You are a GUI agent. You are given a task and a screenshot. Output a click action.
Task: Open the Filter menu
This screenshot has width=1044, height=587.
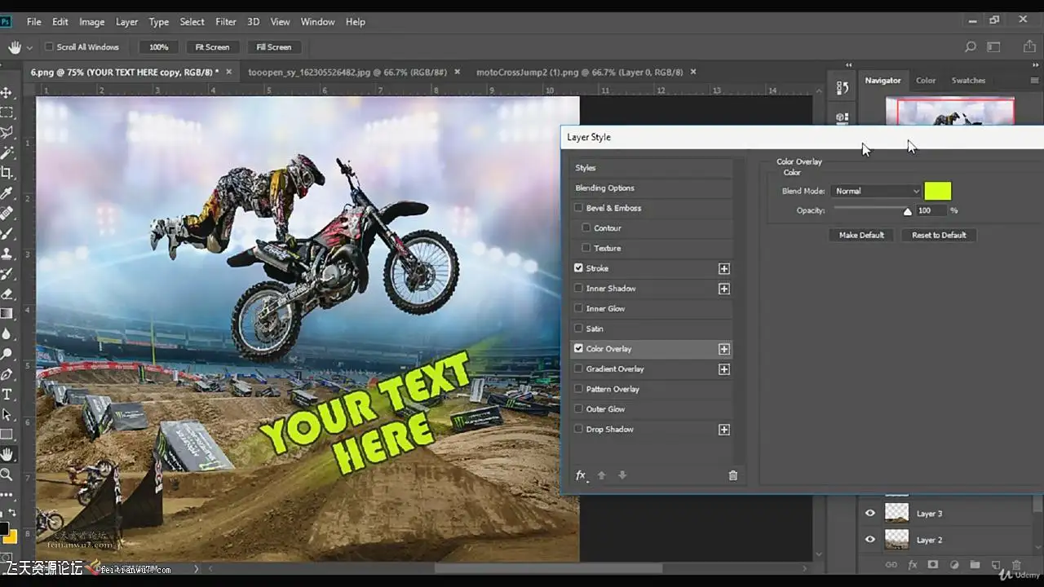(x=225, y=22)
